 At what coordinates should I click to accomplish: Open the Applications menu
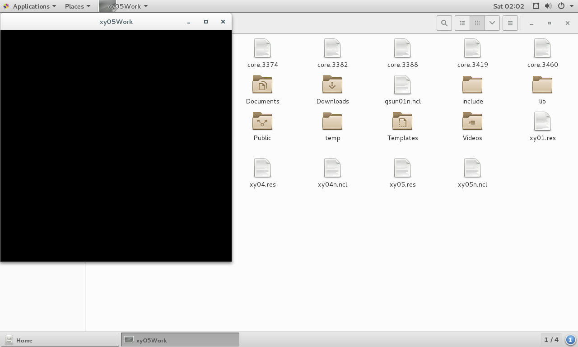(x=30, y=6)
